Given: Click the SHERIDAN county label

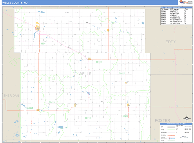Looking at the screenshot, I should point(11,96).
